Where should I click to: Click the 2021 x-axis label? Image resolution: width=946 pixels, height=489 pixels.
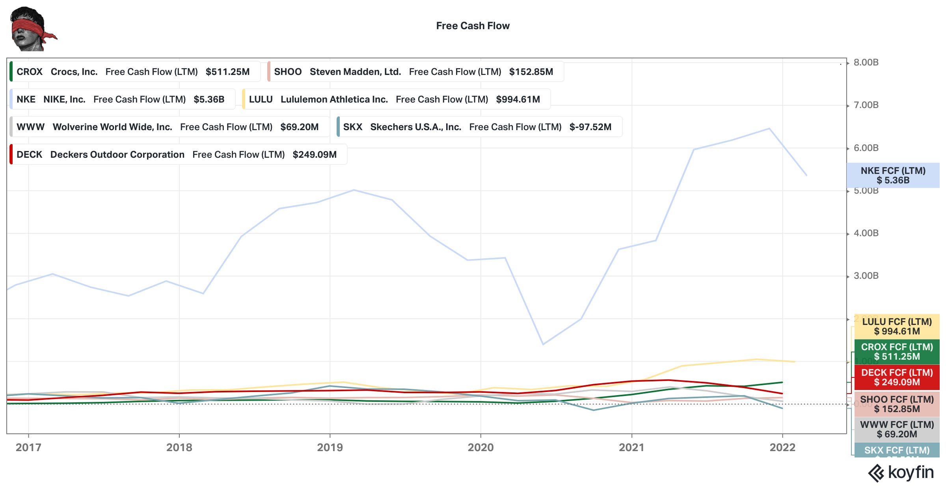(632, 448)
